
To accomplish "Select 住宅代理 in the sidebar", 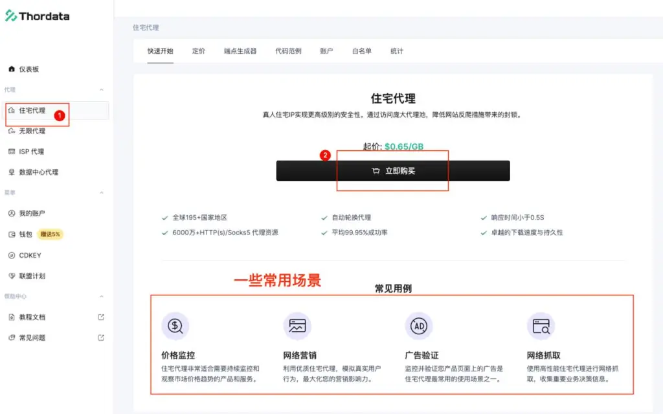I will coord(56,111).
